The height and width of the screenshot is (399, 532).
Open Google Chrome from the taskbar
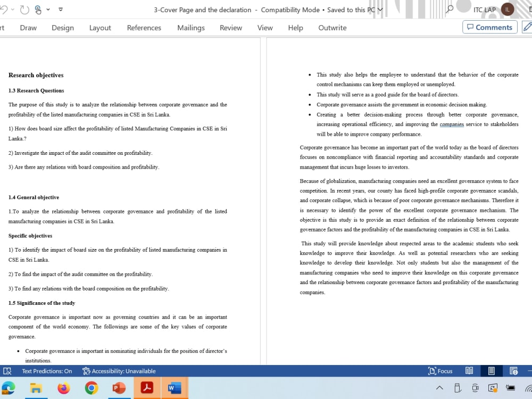(92, 388)
